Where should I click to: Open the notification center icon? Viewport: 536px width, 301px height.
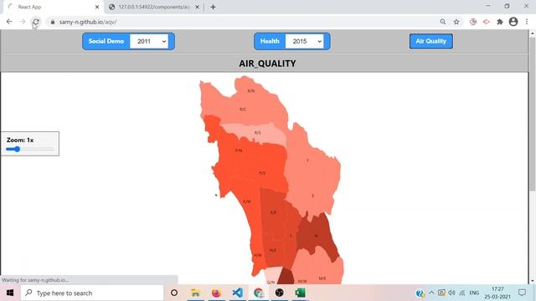click(x=522, y=293)
